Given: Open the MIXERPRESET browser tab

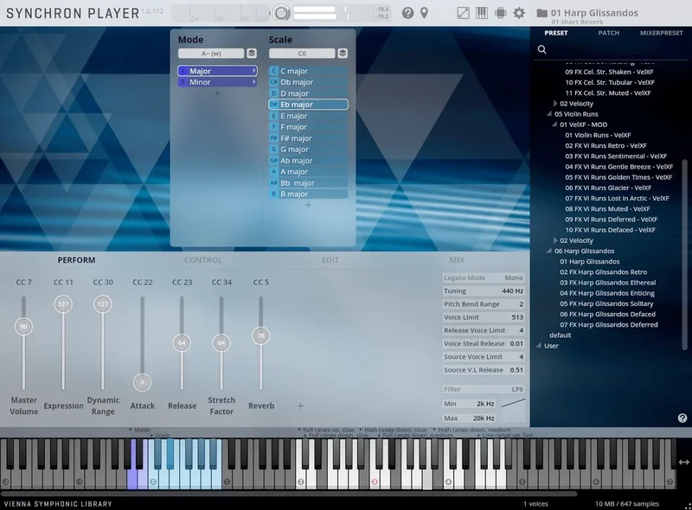Looking at the screenshot, I should 661,33.
